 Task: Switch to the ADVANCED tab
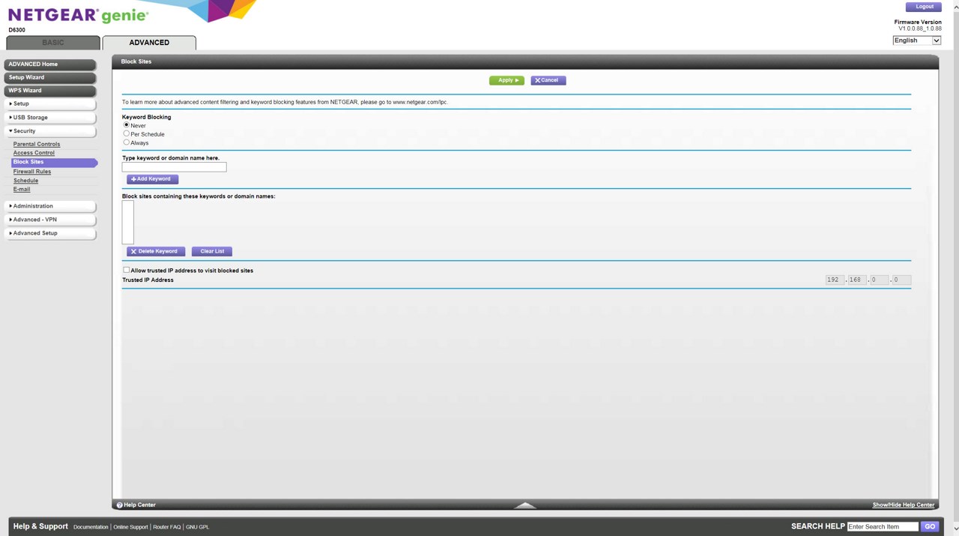(x=149, y=43)
